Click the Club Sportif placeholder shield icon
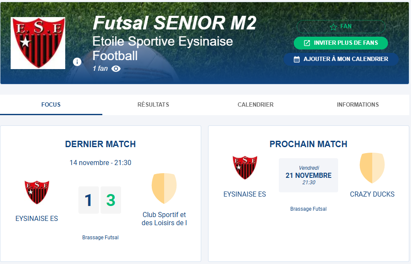Screen dimensions: 411x264 coord(164,188)
